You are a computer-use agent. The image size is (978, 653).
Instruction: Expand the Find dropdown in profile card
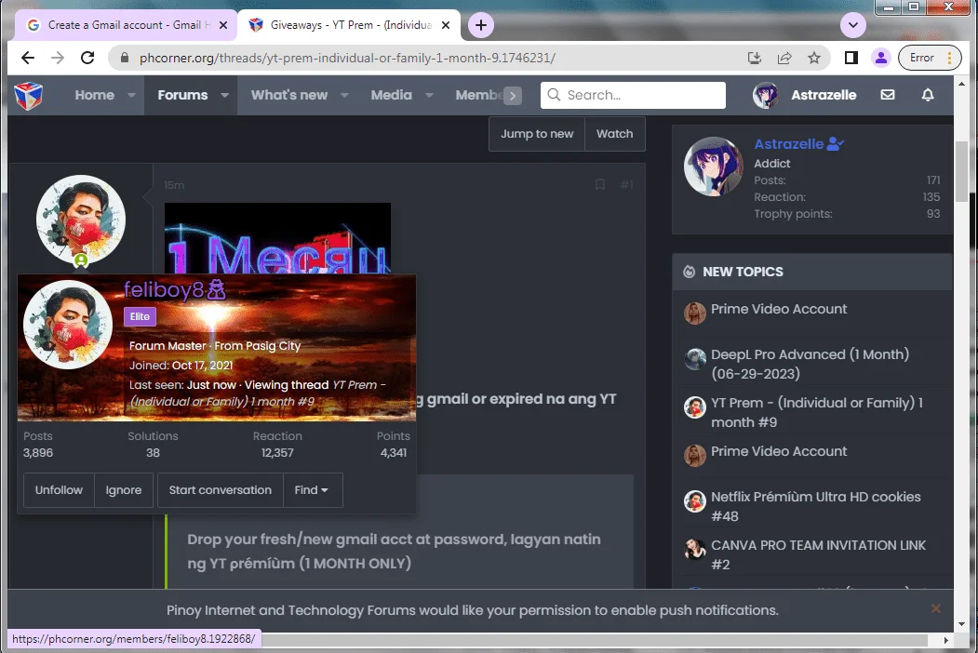coord(311,490)
